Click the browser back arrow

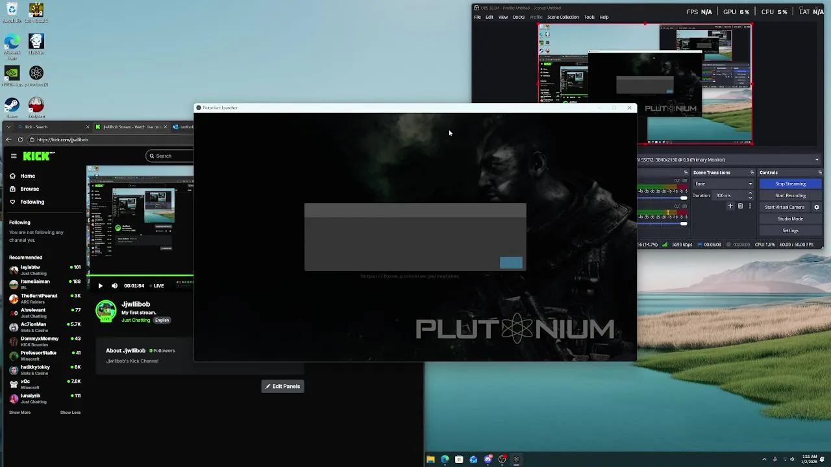pos(8,139)
